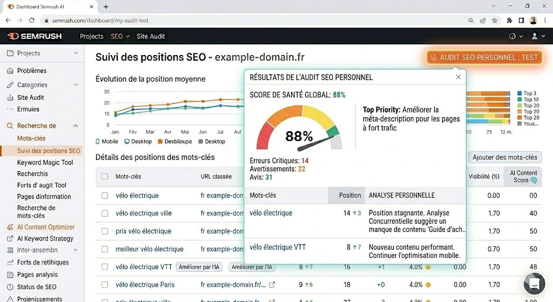
Task: Reload the page with refresh icon
Action: coord(32,21)
